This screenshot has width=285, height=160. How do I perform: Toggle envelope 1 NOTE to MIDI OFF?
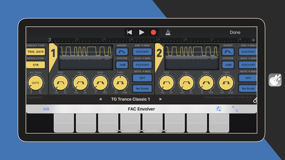point(142,78)
